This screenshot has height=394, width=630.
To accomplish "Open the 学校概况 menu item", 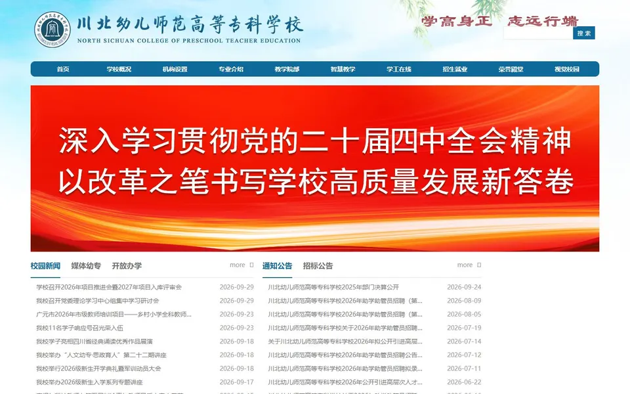I will [119, 69].
